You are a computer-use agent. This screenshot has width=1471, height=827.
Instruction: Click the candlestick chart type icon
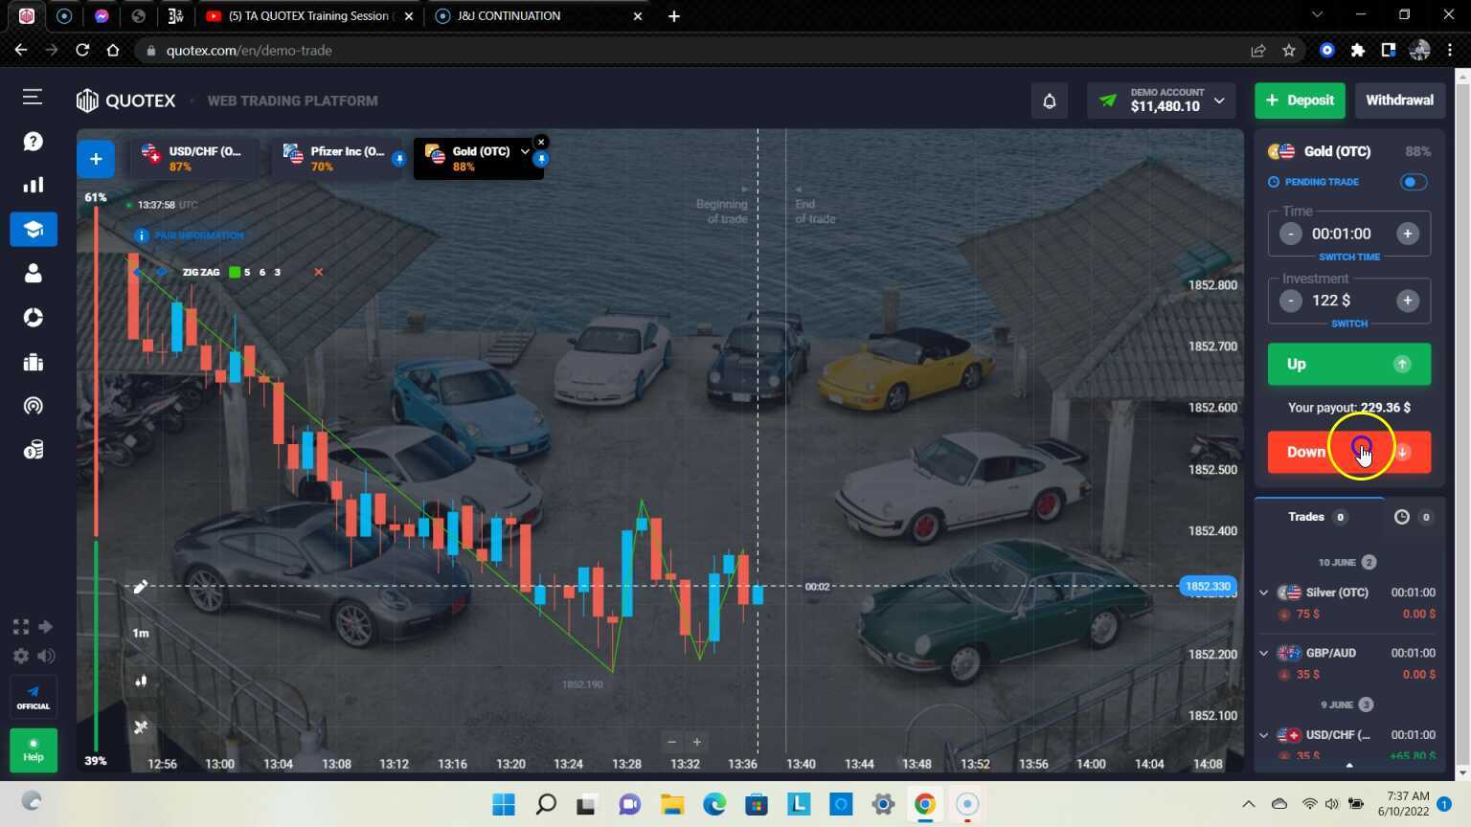tap(141, 681)
